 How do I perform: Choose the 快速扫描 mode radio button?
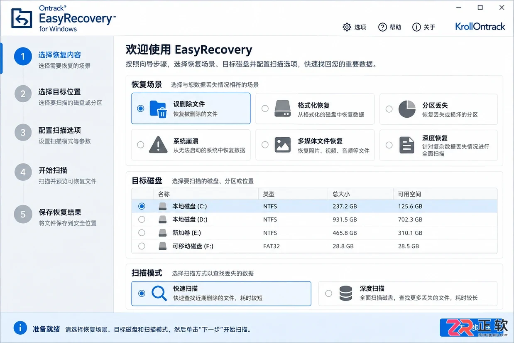click(x=142, y=294)
